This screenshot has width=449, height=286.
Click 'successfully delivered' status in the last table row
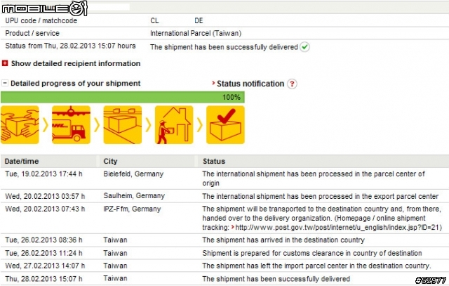click(x=276, y=279)
